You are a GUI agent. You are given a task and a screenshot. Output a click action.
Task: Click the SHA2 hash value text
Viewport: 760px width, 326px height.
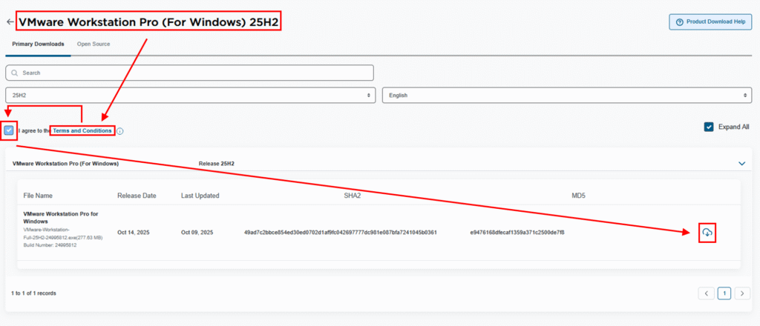click(x=340, y=233)
